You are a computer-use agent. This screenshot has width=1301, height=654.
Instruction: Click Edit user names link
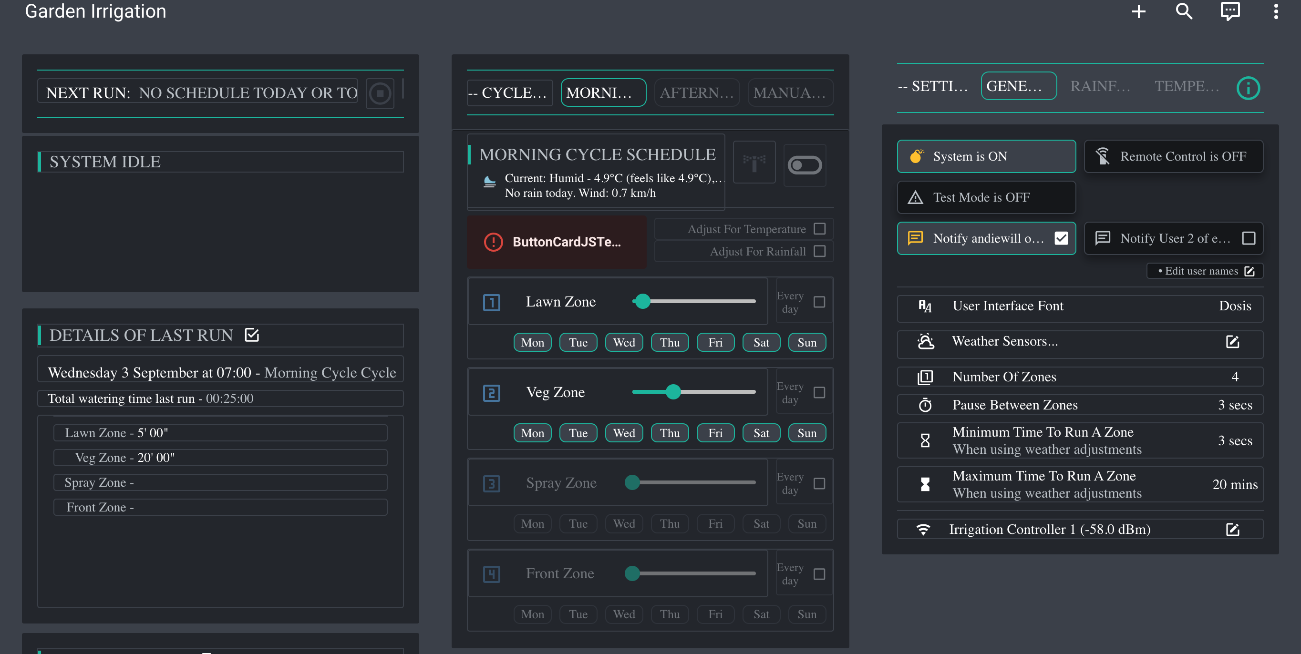tap(1205, 271)
